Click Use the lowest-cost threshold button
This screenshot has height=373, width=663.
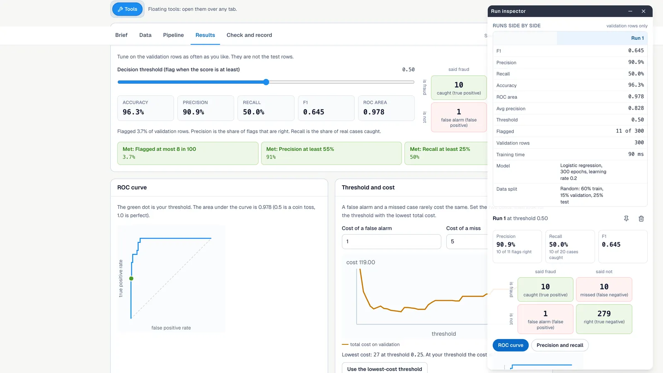385,369
